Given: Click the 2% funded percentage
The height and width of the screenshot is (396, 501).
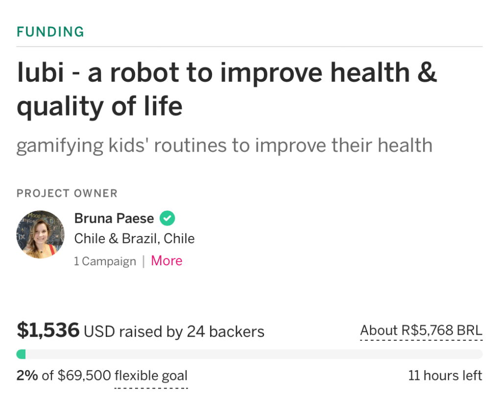Looking at the screenshot, I should coord(27,376).
